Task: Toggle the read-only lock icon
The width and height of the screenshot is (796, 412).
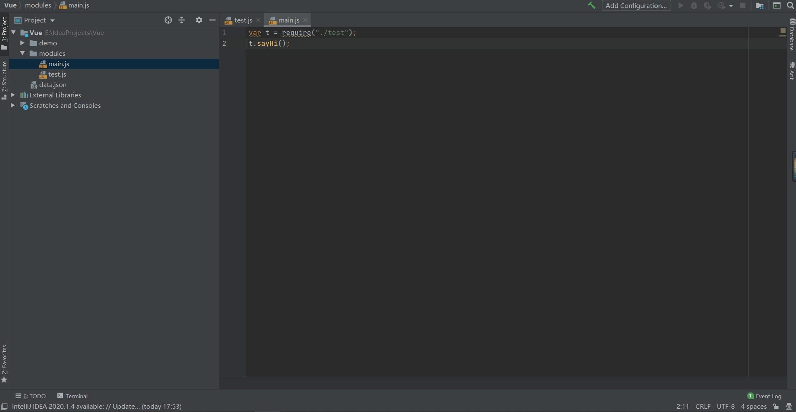Action: tap(776, 407)
